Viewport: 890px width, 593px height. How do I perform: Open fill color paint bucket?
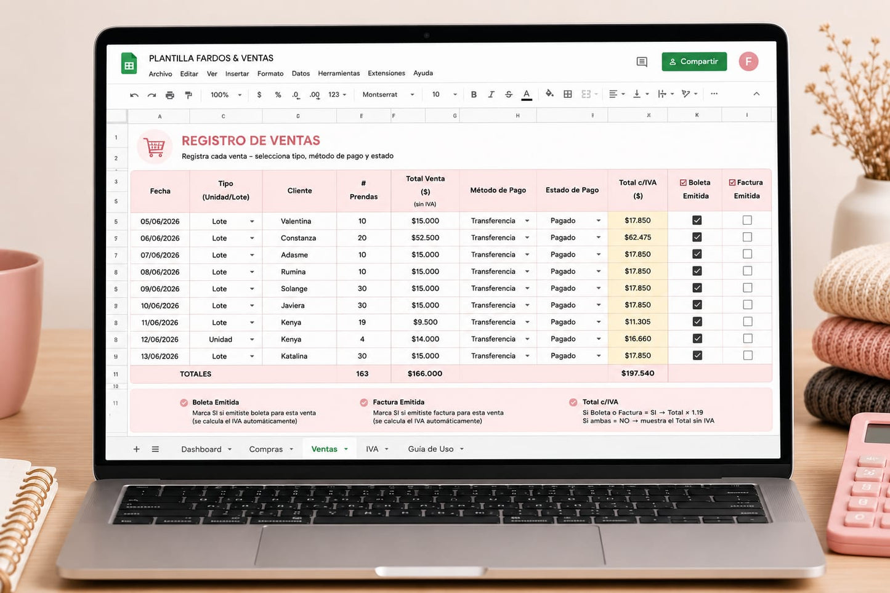tap(549, 94)
